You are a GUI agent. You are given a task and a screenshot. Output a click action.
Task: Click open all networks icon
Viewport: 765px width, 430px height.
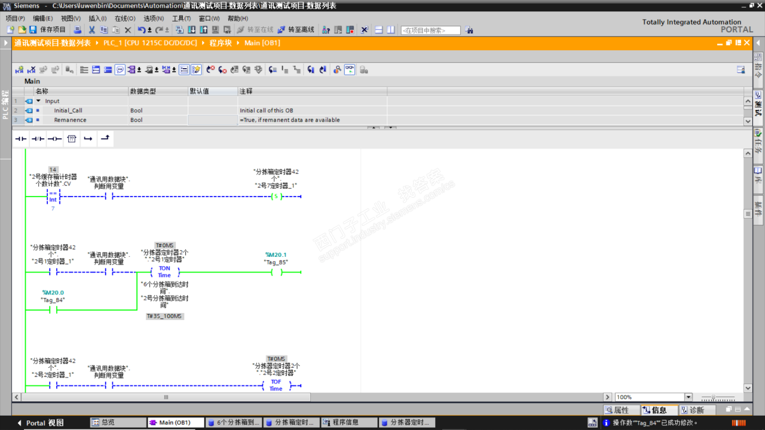pos(96,70)
